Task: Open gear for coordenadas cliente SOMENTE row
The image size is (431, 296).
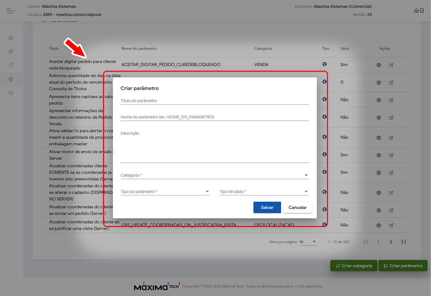Action: click(379, 173)
